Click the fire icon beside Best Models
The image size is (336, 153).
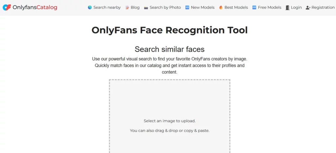coord(221,8)
